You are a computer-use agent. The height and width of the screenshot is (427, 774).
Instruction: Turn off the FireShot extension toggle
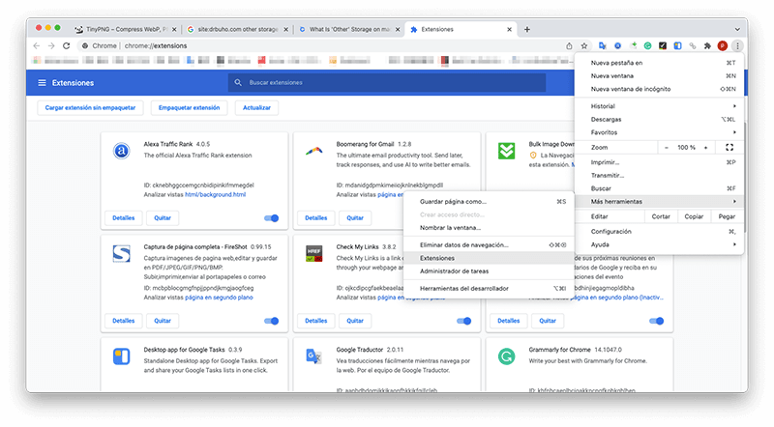click(x=272, y=321)
